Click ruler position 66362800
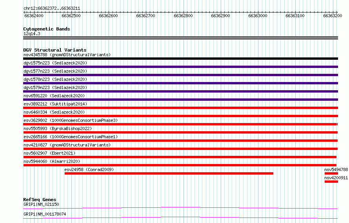 183,16
